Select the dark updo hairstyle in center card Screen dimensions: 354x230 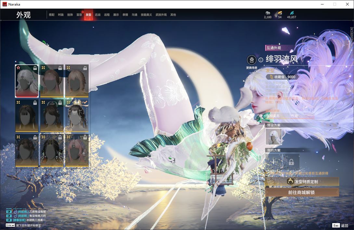point(52,116)
